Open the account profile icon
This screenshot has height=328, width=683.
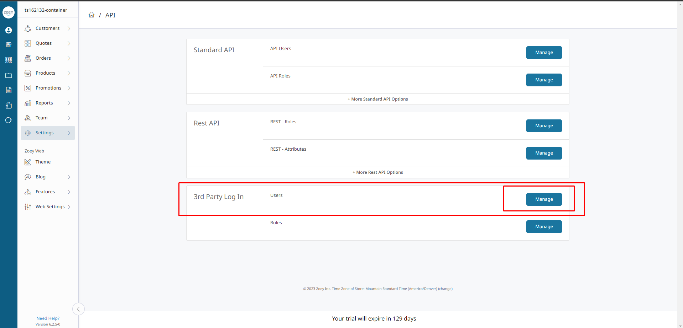[x=8, y=30]
